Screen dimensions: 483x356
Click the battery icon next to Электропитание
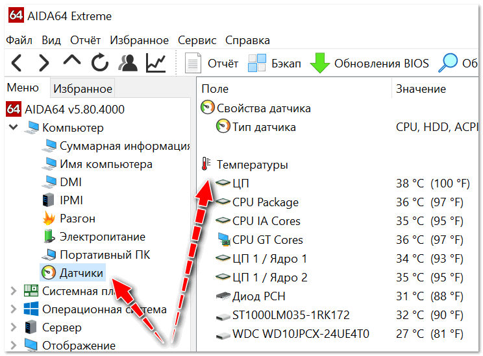click(x=49, y=236)
